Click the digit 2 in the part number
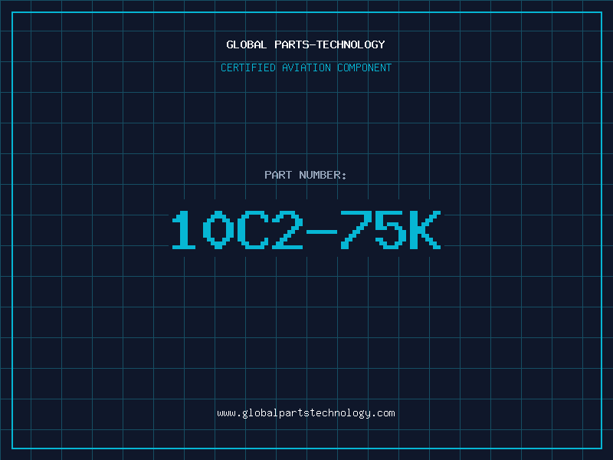Image resolution: width=613 pixels, height=460 pixels. 287,230
